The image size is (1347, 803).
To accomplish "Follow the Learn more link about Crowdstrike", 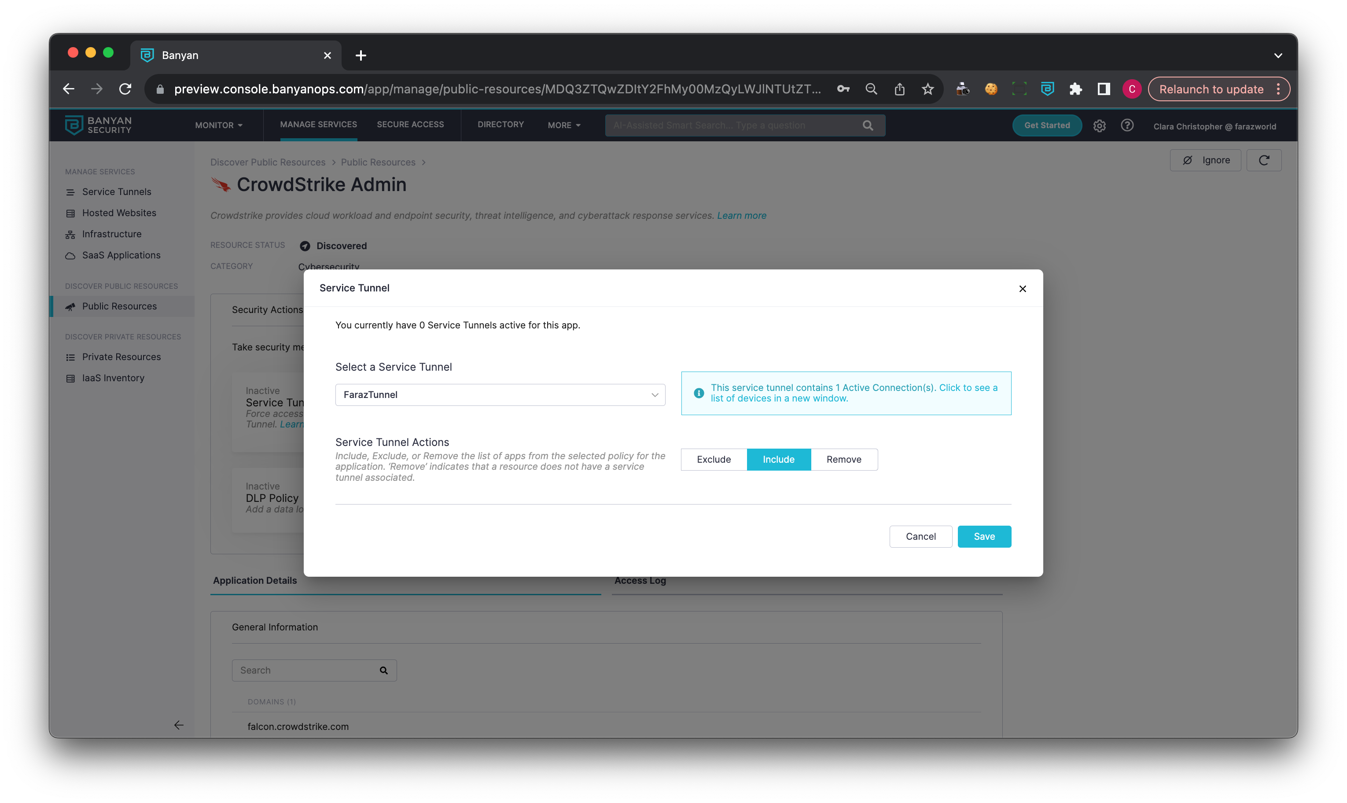I will click(742, 215).
